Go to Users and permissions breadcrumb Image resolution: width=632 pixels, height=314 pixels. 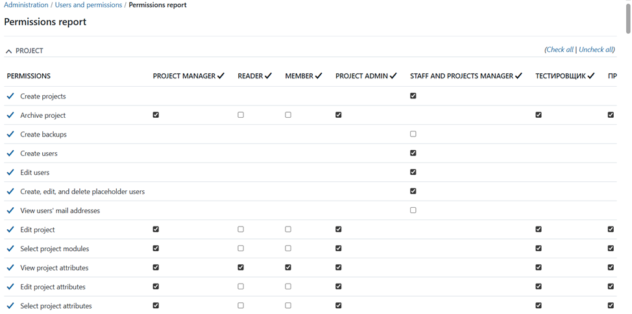tap(88, 5)
